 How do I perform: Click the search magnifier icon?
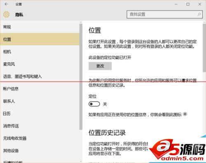click(199, 14)
